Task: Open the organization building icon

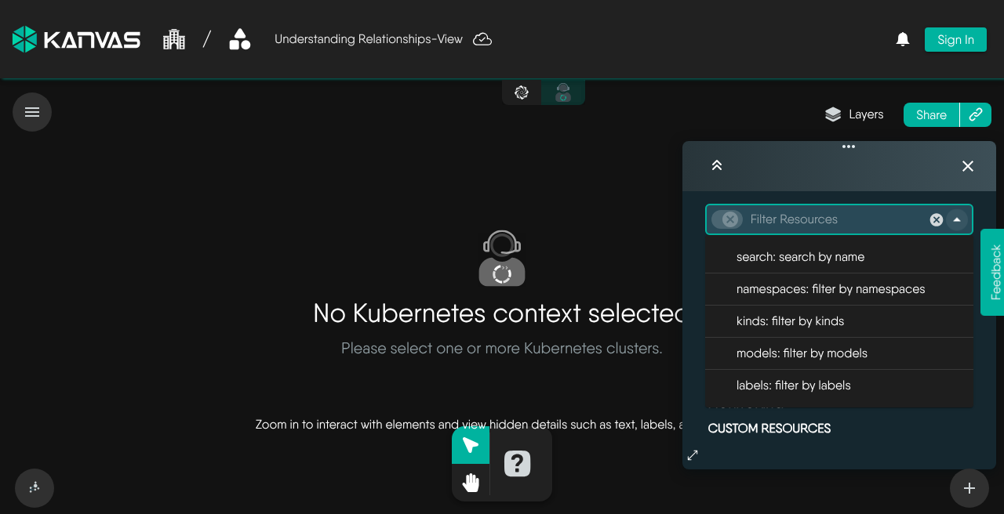Action: pyautogui.click(x=174, y=39)
